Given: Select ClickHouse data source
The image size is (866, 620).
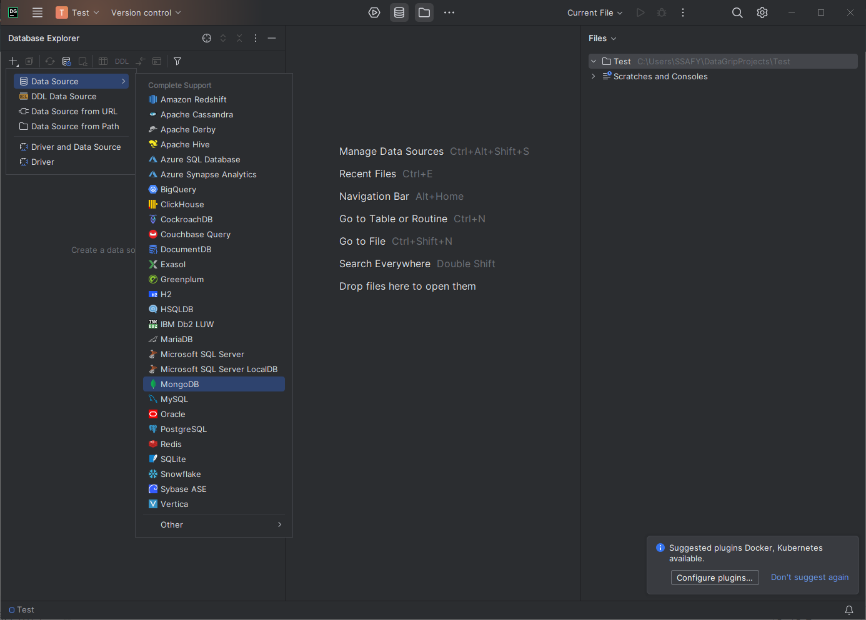Looking at the screenshot, I should [214, 204].
